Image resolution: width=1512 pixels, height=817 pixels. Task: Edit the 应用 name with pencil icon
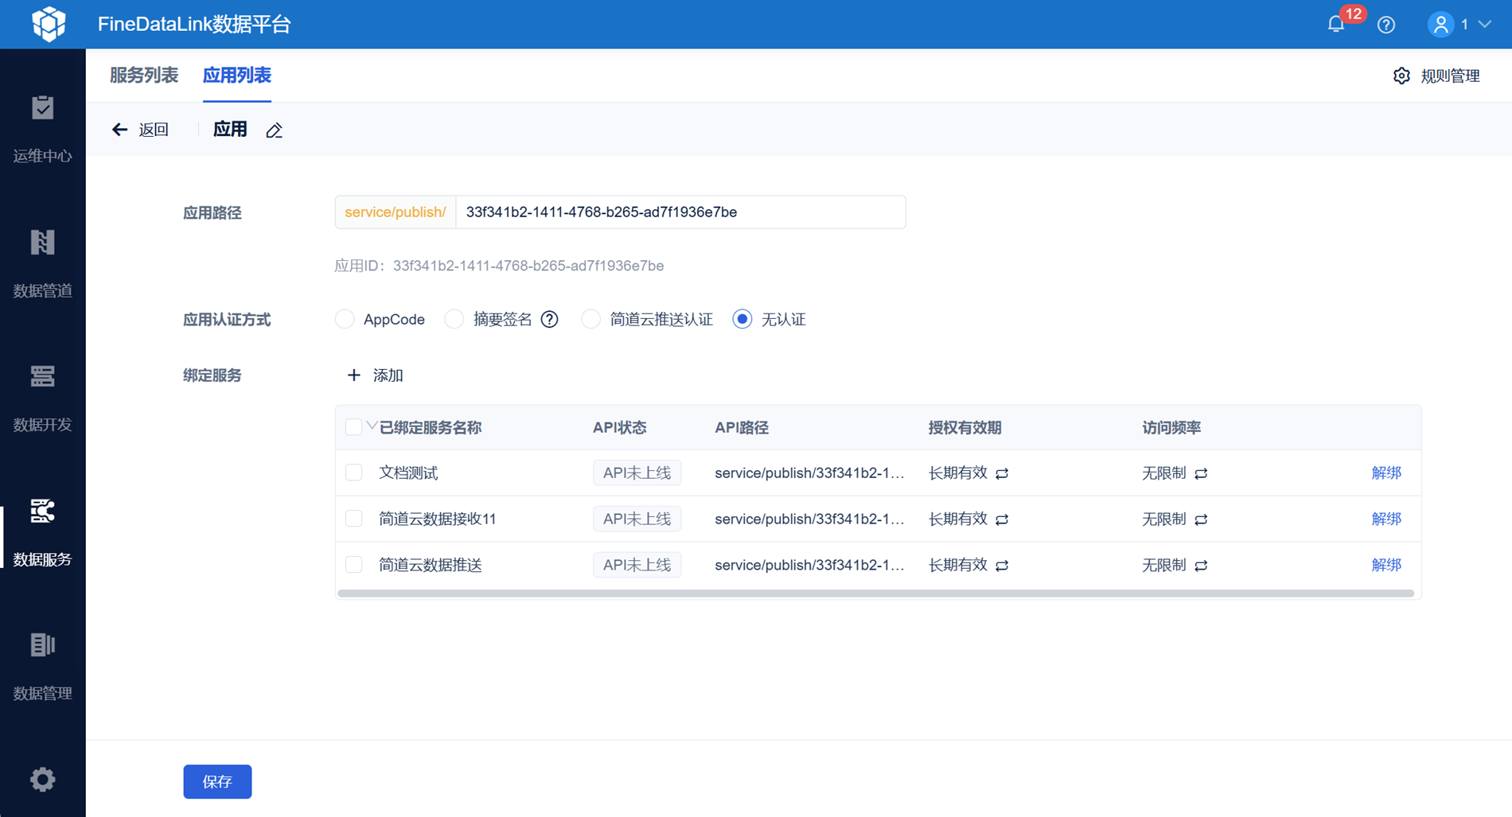tap(275, 130)
